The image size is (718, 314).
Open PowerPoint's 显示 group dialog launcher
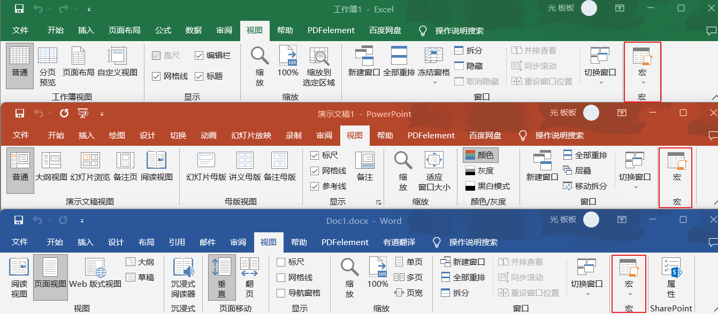coord(379,202)
